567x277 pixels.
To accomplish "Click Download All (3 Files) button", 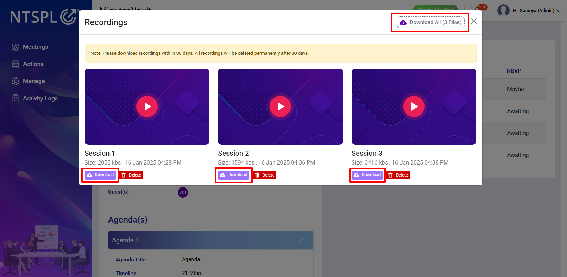I will [431, 22].
